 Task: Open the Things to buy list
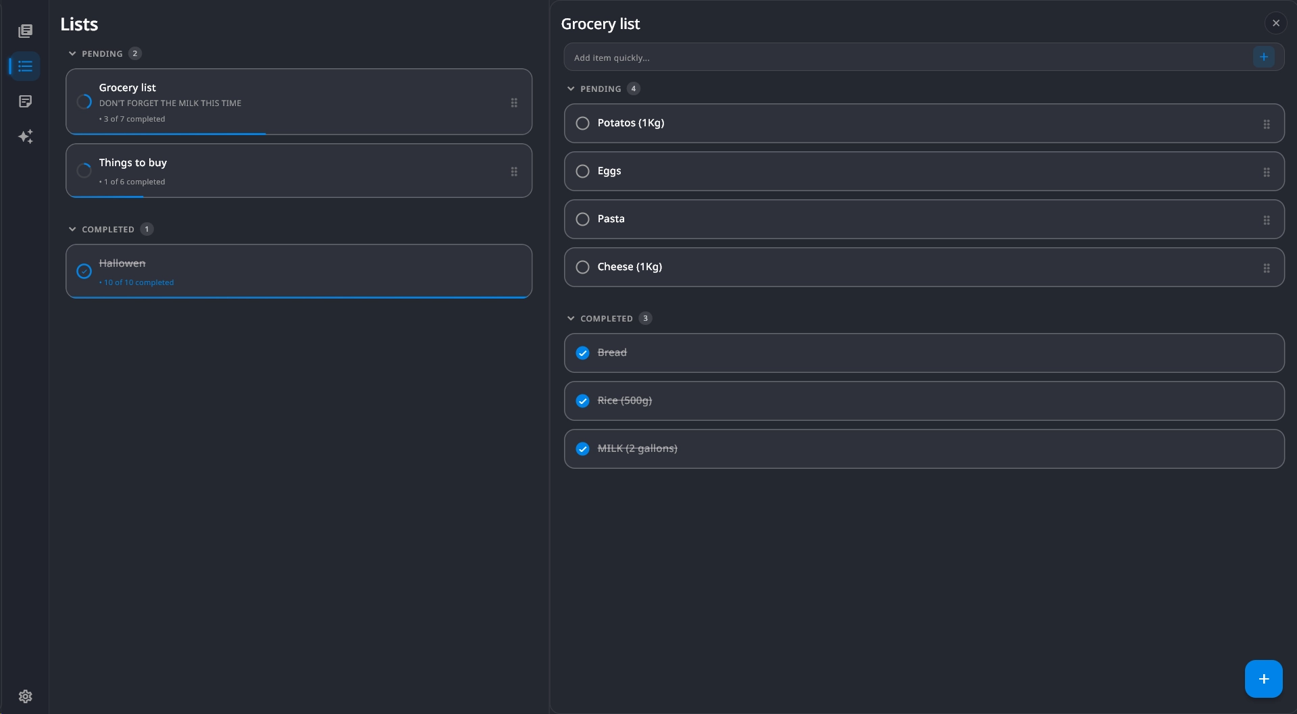(x=299, y=171)
